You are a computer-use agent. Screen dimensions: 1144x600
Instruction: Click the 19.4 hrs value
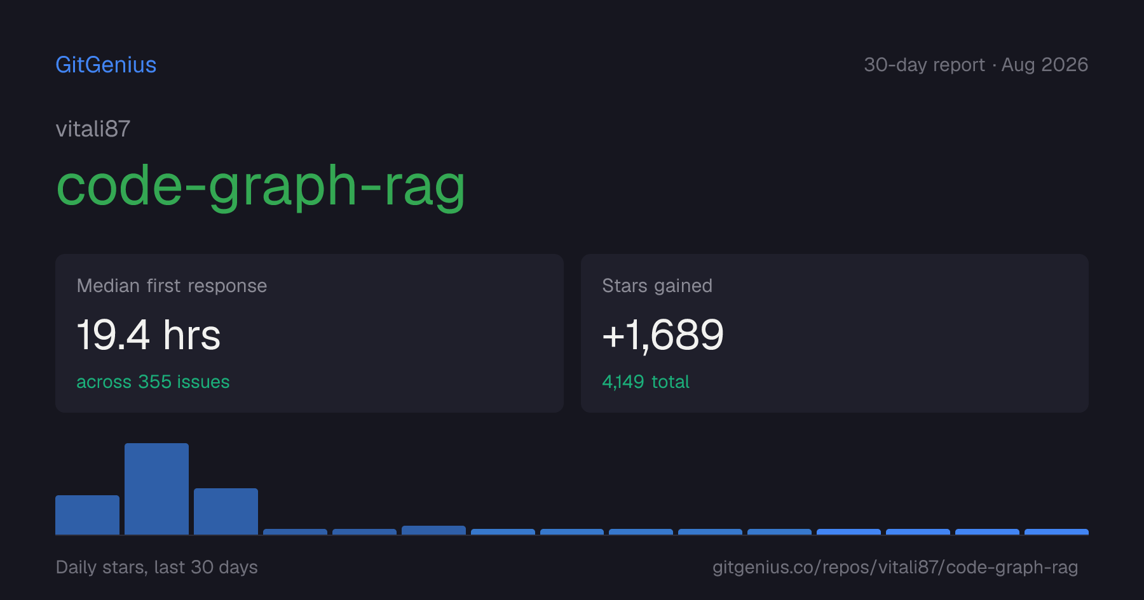[x=149, y=335]
